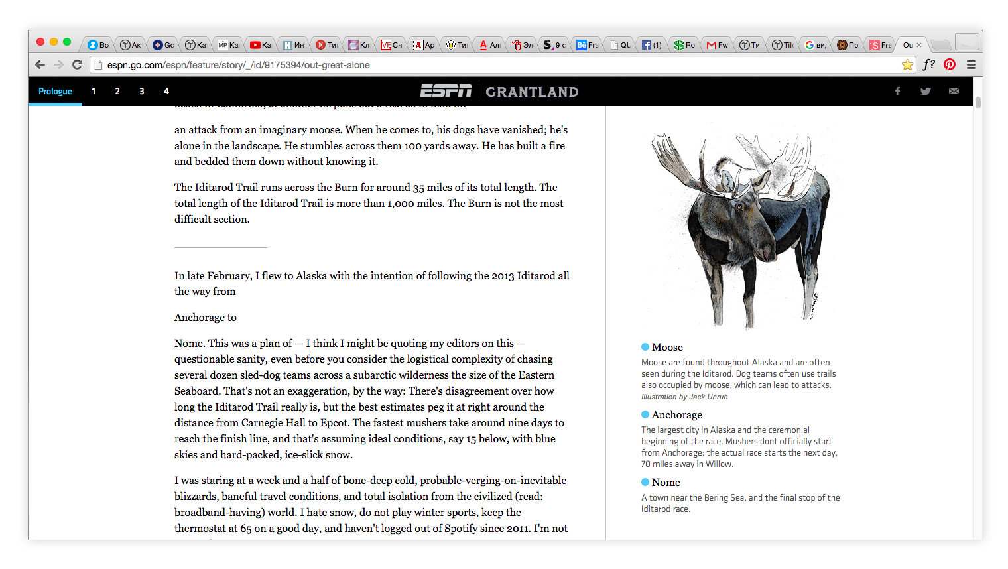This screenshot has width=1008, height=569.
Task: Click the page vertical scrollbar thumb
Action: (977, 102)
